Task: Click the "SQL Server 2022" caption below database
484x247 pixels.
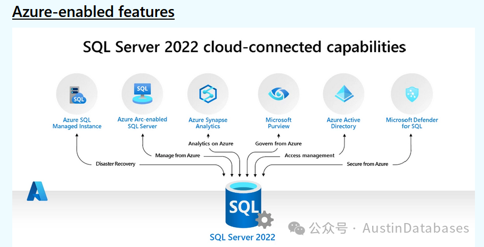Action: 242,237
